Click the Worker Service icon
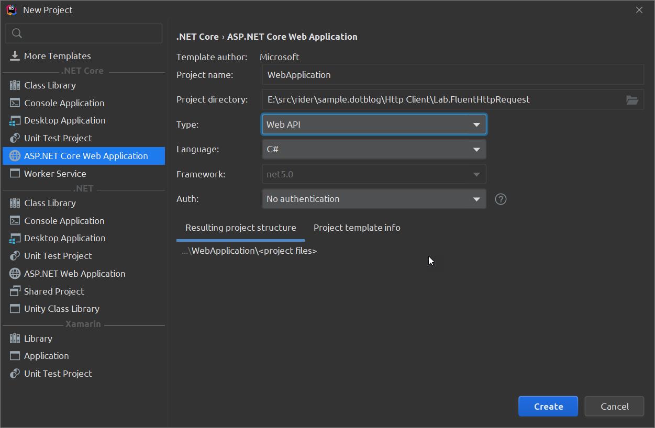655x428 pixels. pyautogui.click(x=15, y=174)
